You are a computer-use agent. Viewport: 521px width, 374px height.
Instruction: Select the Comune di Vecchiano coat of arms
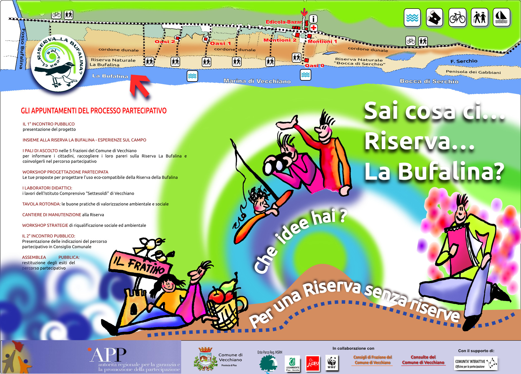pos(205,359)
